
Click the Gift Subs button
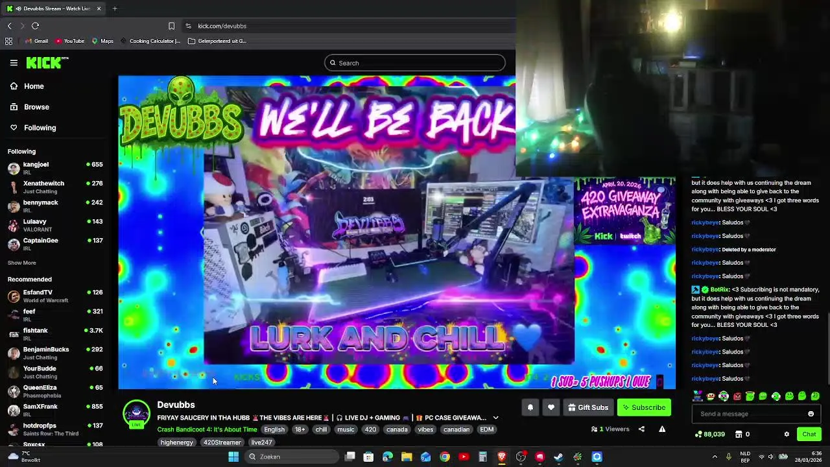point(588,407)
